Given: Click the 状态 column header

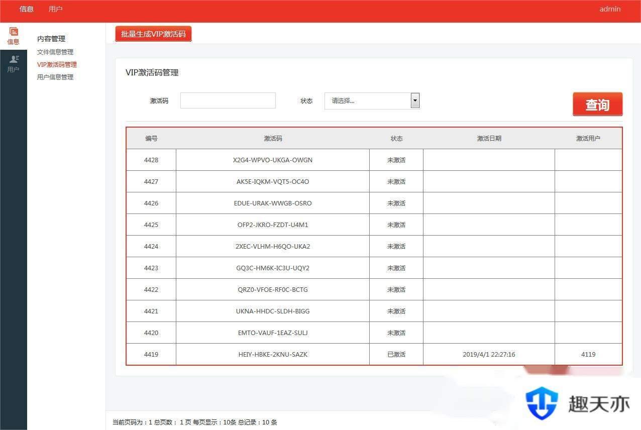Looking at the screenshot, I should pos(396,138).
